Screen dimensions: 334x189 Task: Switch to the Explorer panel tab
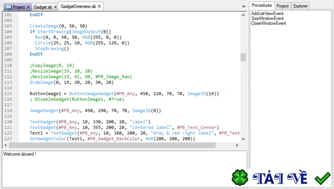pos(300,6)
